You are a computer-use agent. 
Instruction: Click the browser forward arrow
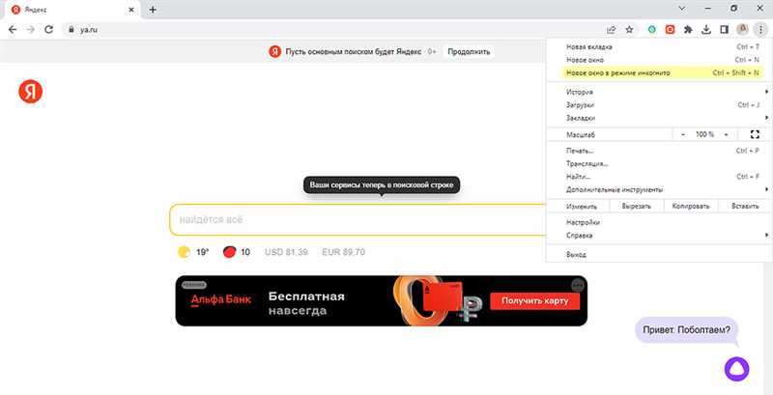31,30
